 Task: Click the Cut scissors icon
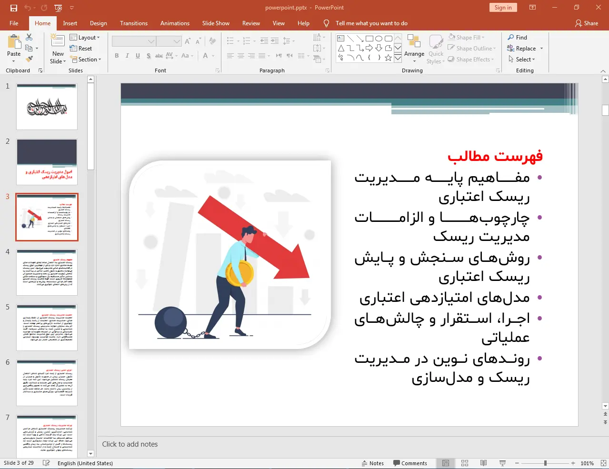[x=29, y=37]
